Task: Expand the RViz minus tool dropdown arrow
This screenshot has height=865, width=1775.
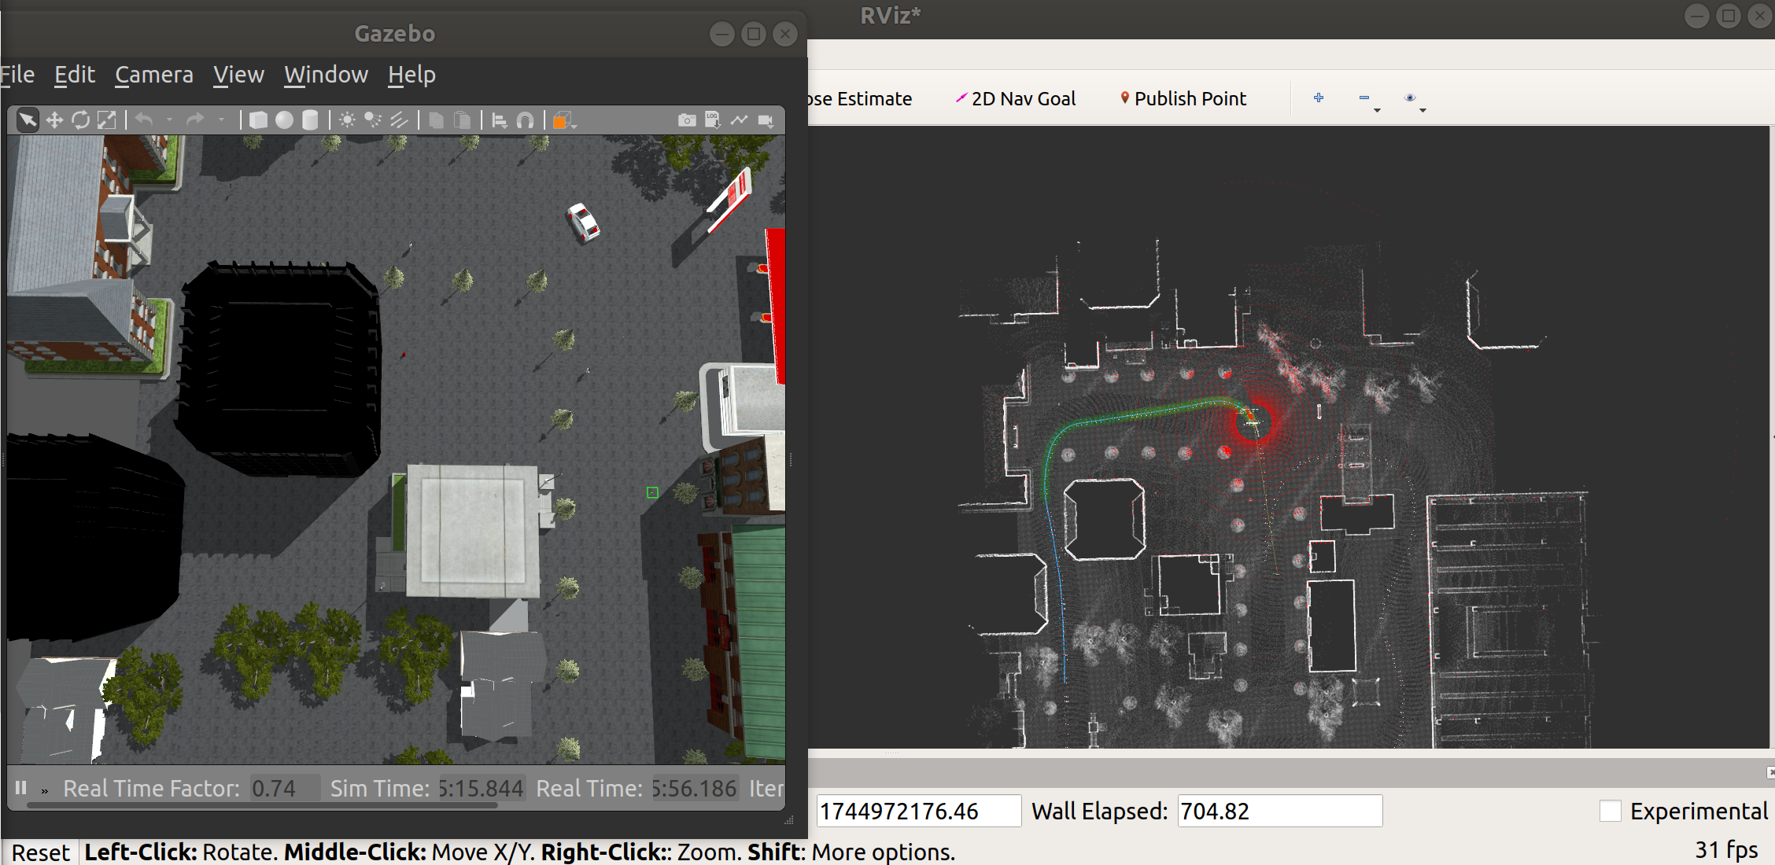Action: [1377, 111]
